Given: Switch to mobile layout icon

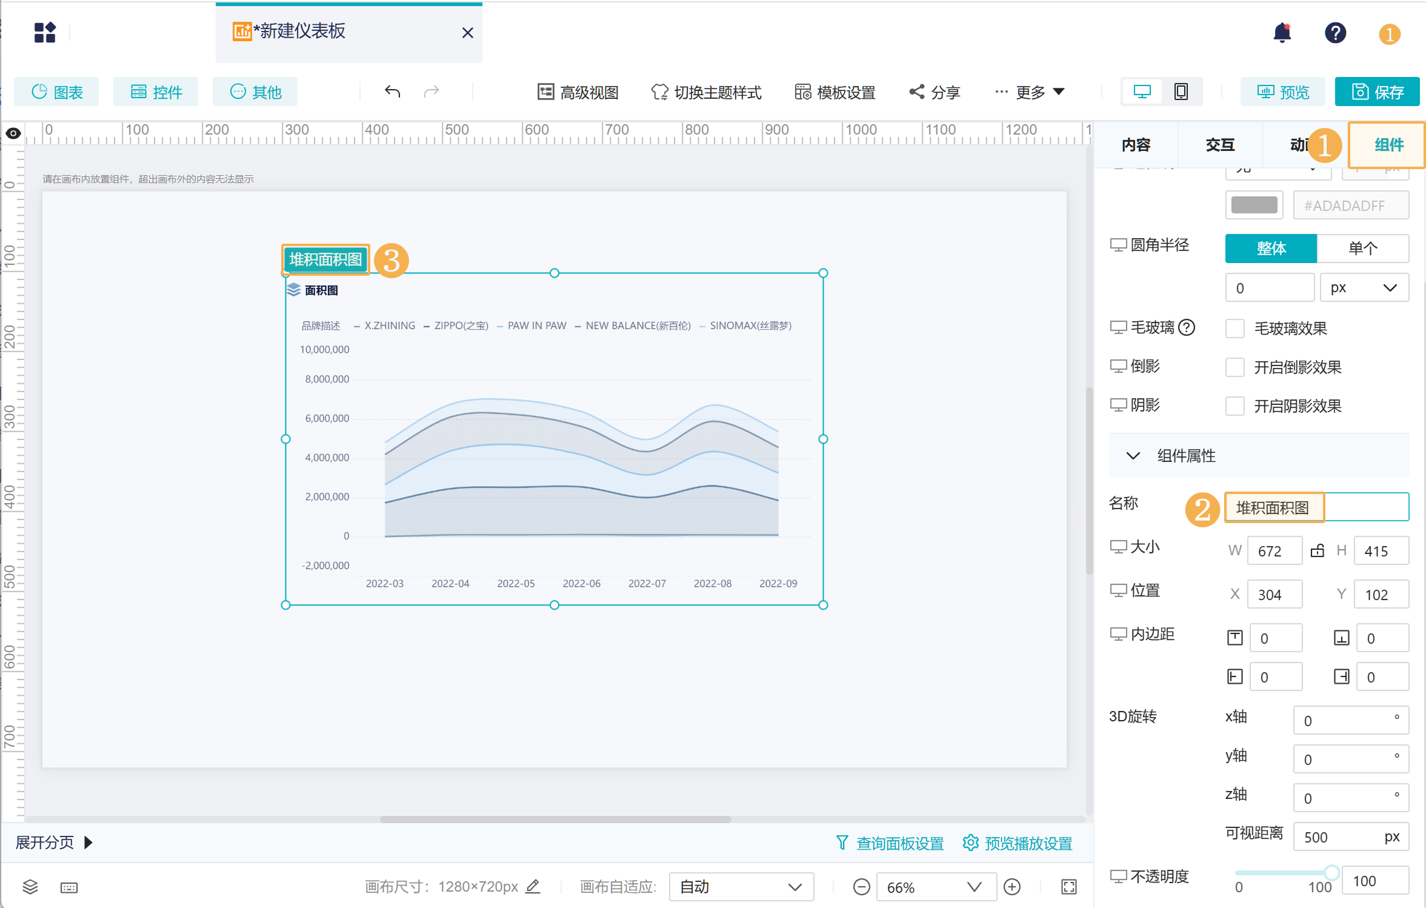Looking at the screenshot, I should [x=1181, y=92].
